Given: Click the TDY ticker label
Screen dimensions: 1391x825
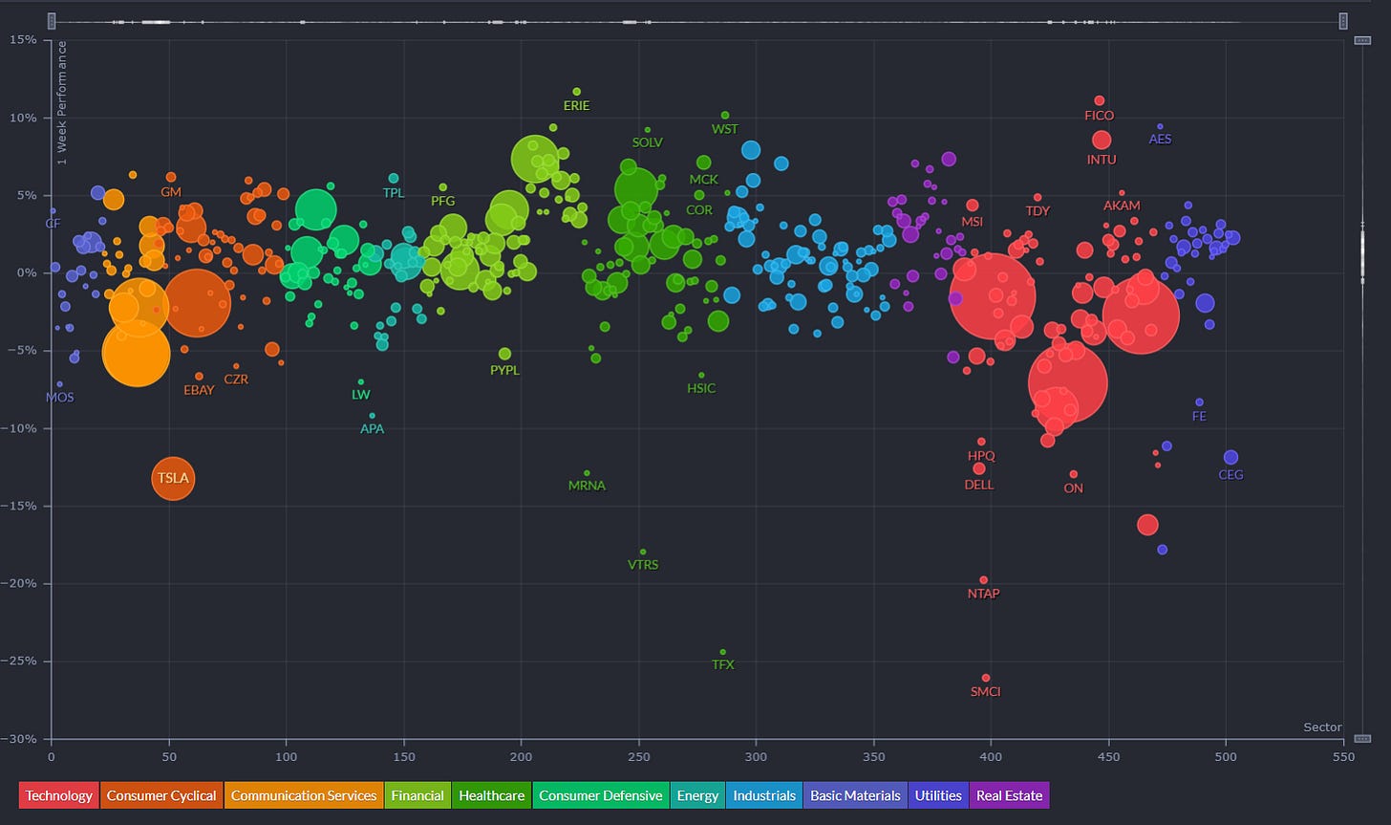Looking at the screenshot, I should [1038, 211].
